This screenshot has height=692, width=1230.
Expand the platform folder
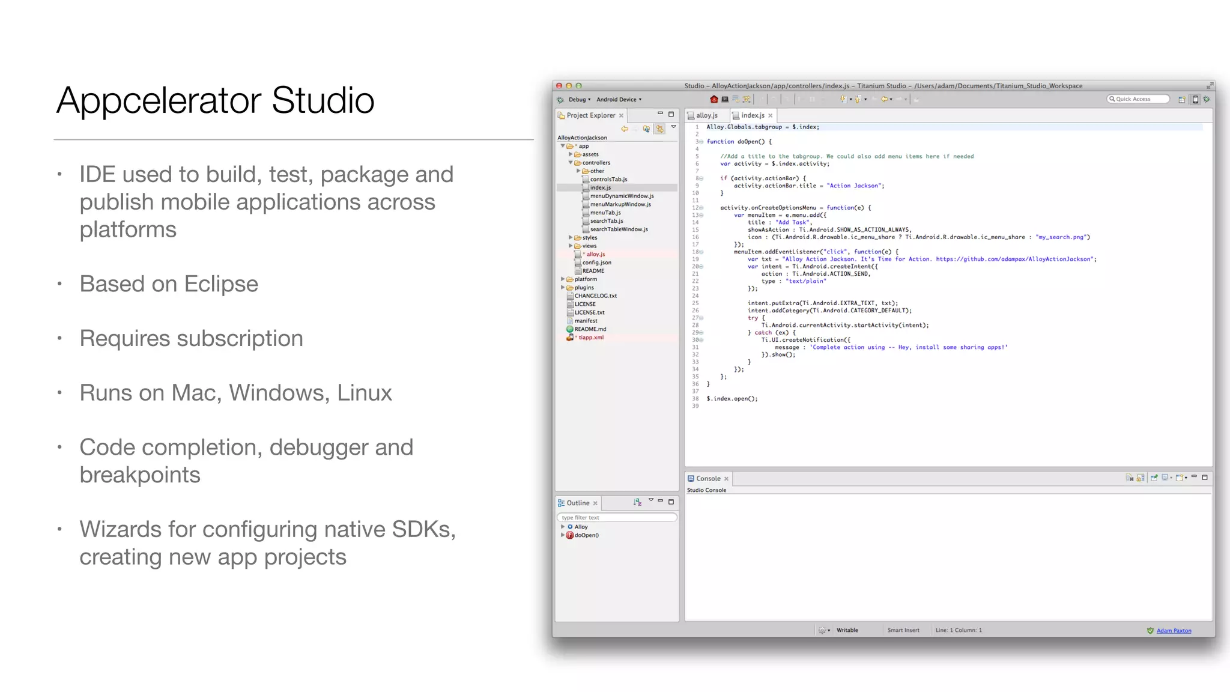563,279
